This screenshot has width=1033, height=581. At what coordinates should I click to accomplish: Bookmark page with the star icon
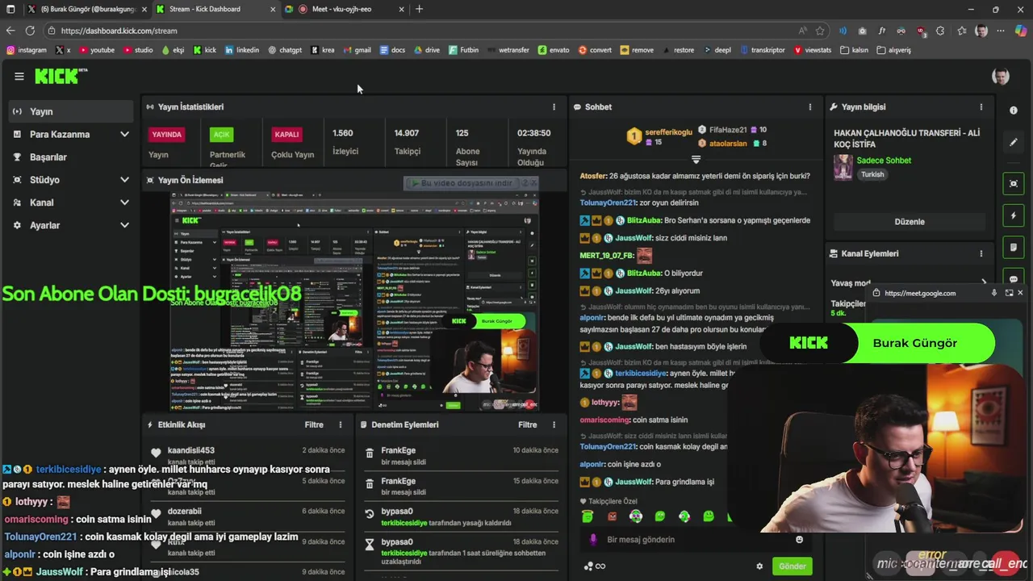pyautogui.click(x=820, y=31)
